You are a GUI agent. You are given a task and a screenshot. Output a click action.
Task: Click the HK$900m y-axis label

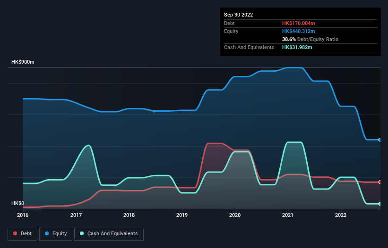tap(23, 62)
